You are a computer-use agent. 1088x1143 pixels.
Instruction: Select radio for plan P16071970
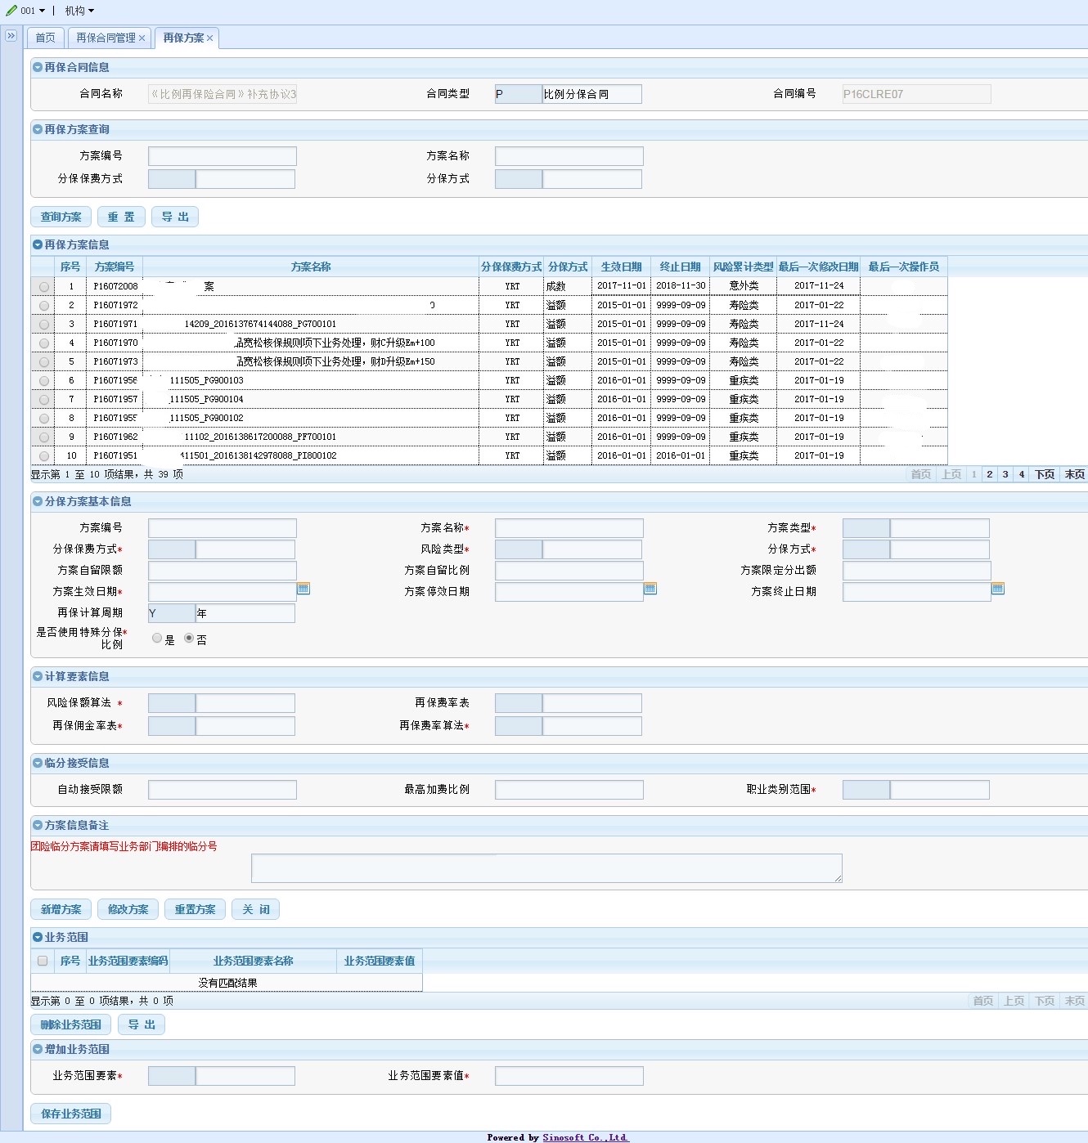(44, 343)
